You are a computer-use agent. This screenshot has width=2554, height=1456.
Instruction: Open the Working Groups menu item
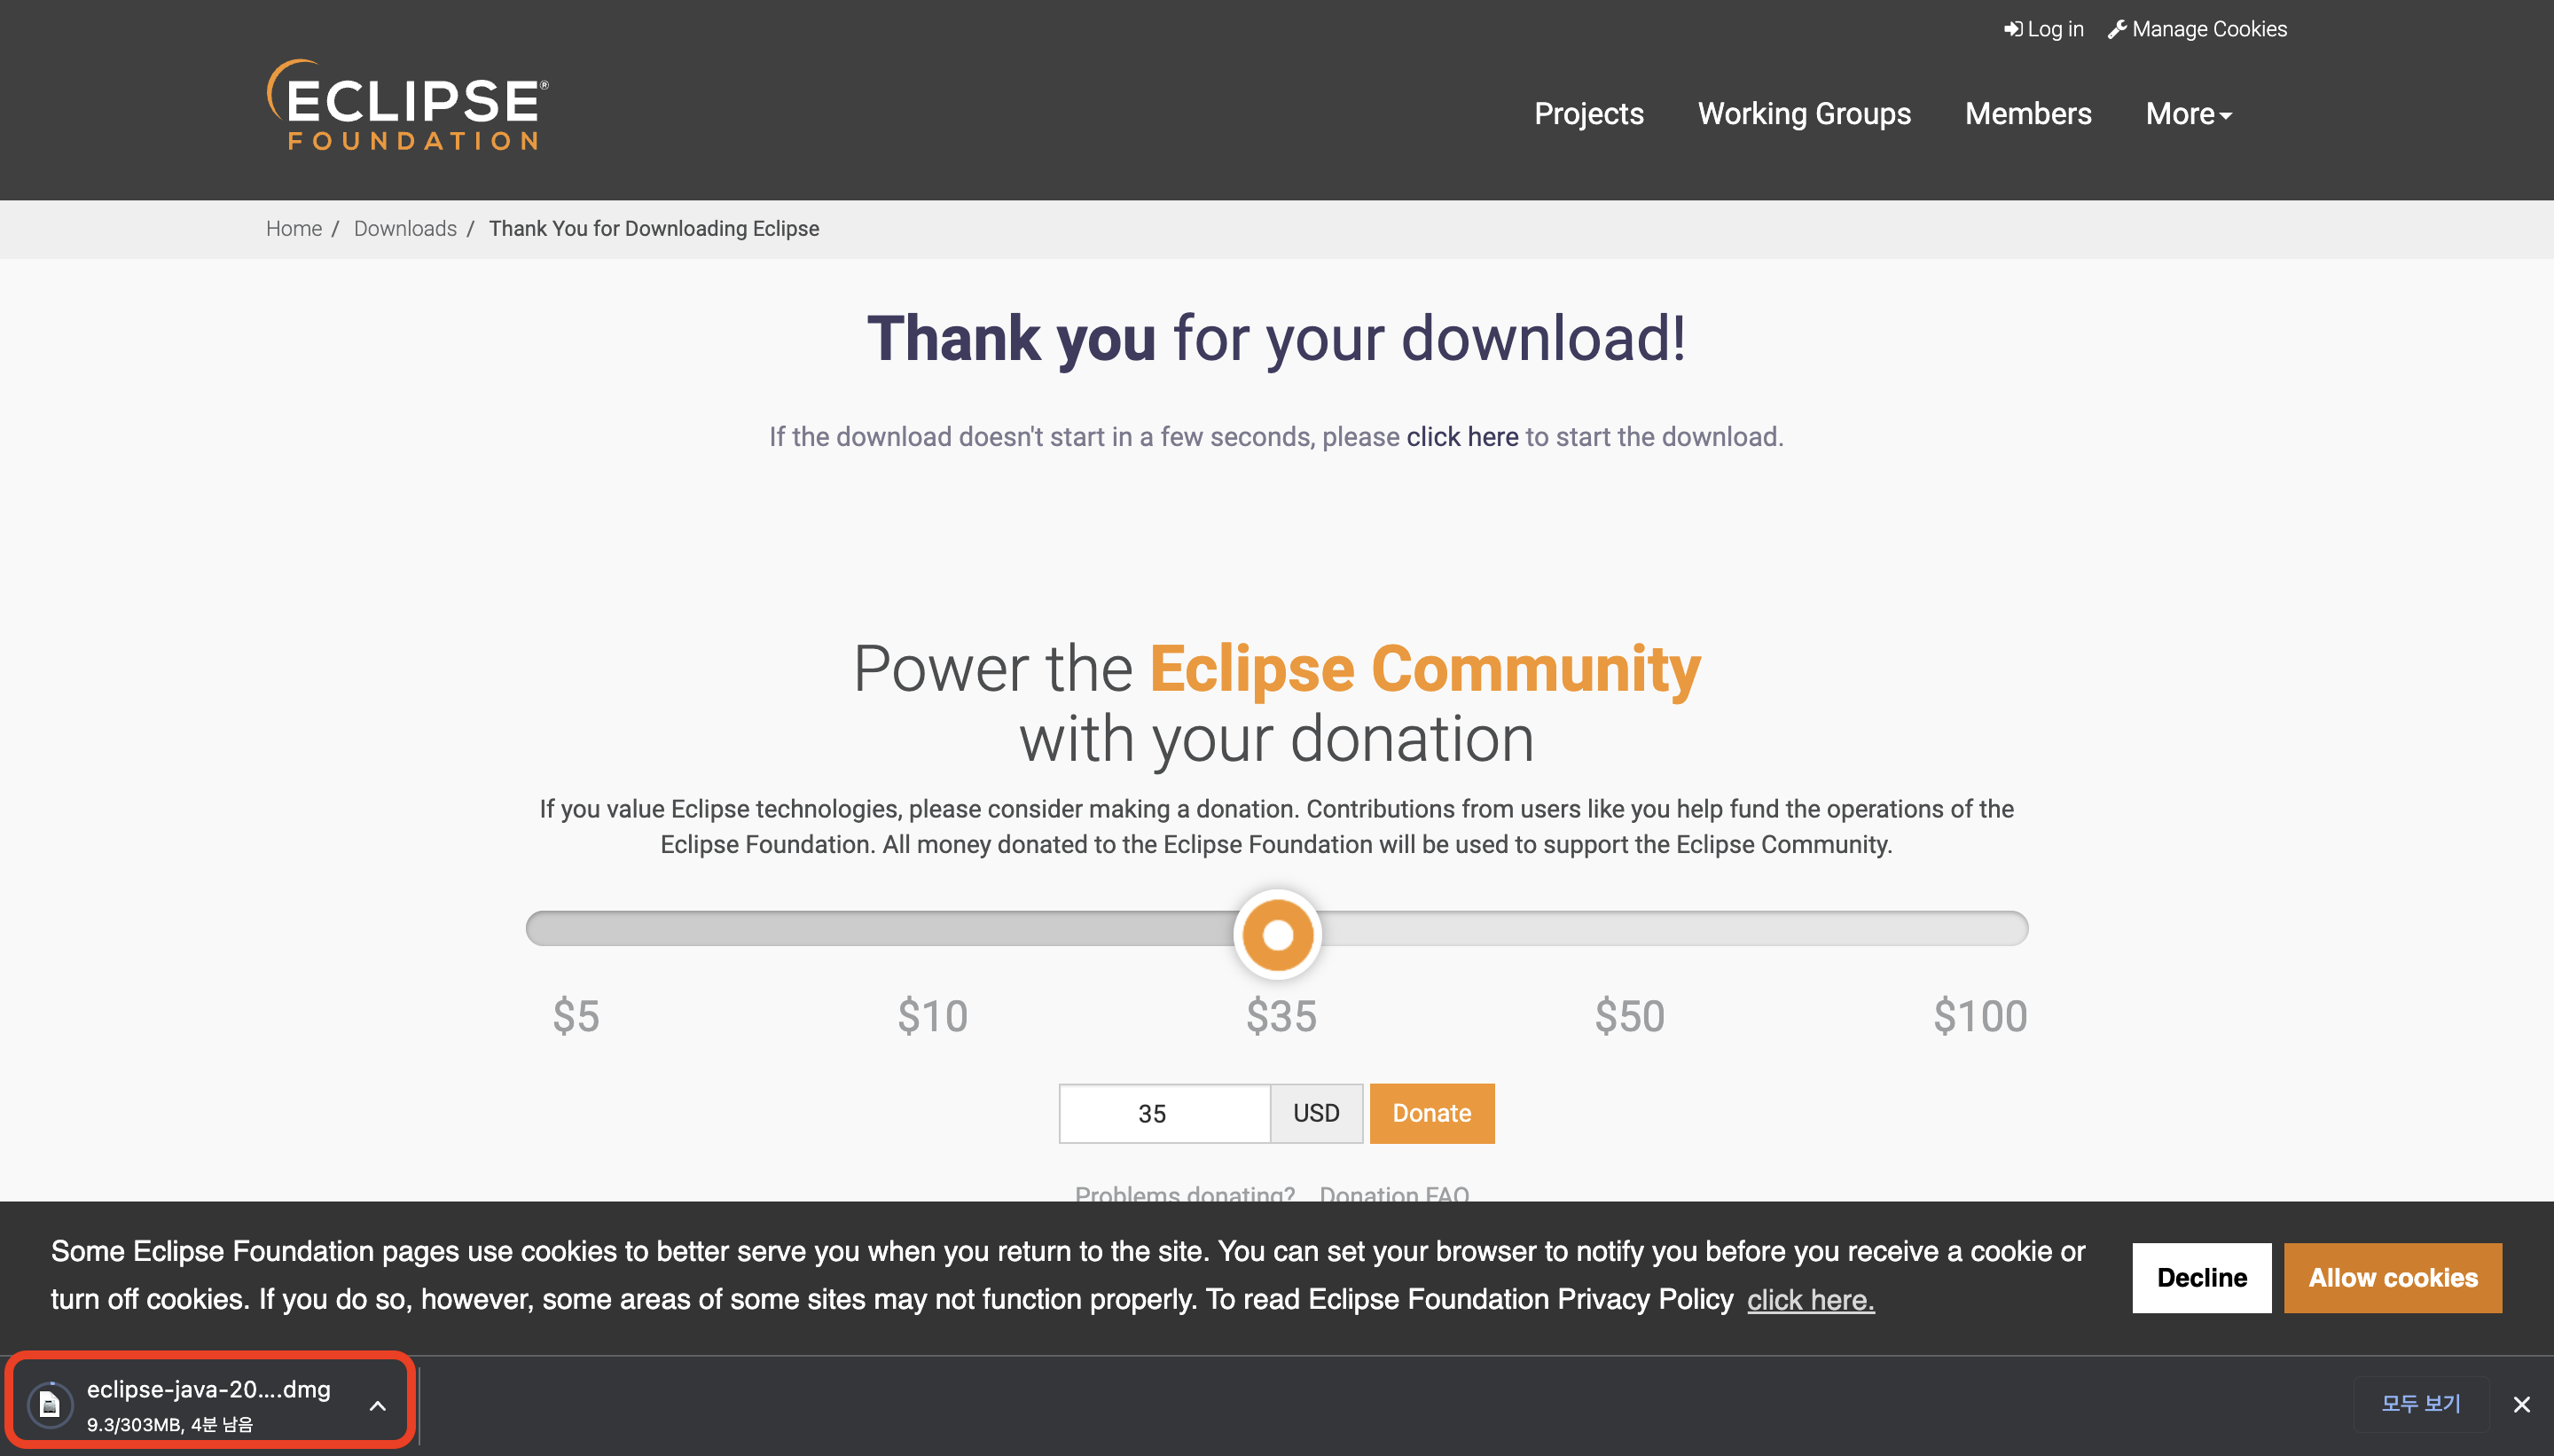pos(1803,114)
